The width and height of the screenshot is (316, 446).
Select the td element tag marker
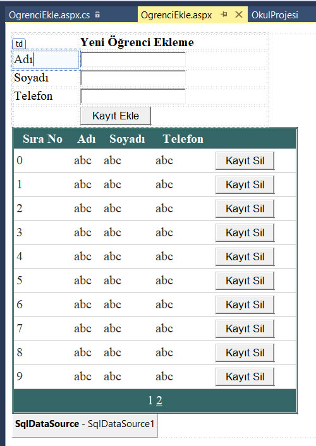tap(19, 44)
